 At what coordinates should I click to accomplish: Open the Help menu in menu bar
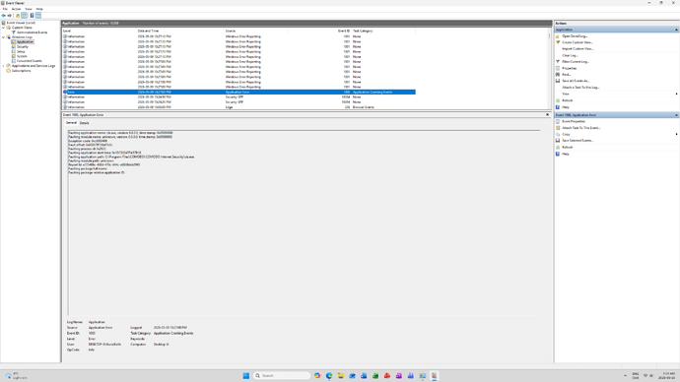[39, 9]
